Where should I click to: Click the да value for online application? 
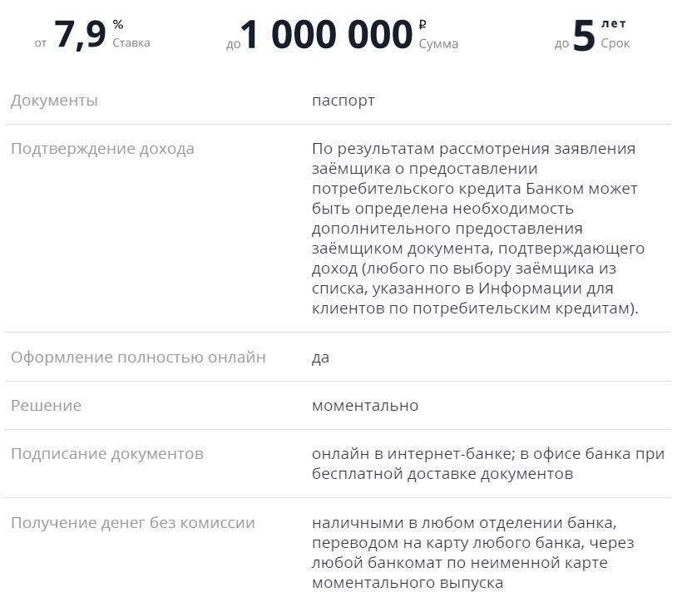(x=321, y=358)
